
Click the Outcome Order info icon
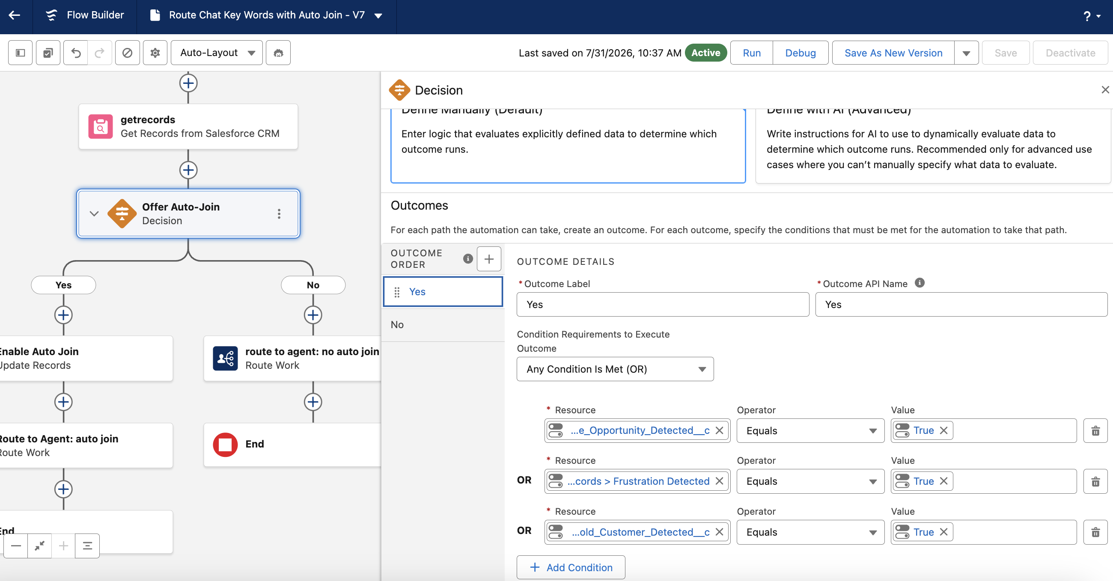click(x=468, y=259)
